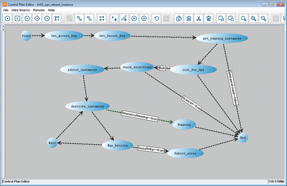Select the reboot_instances node
287x186 pixels.
pos(82,70)
